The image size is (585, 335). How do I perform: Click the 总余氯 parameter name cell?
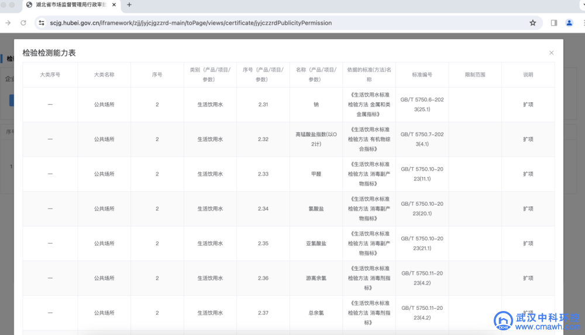tap(316, 313)
